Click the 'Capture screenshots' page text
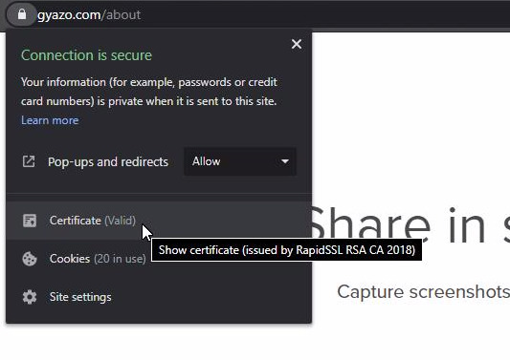The height and width of the screenshot is (360, 510). pyautogui.click(x=423, y=291)
